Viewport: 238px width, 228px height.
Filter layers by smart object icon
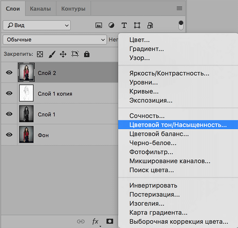[x=150, y=25]
